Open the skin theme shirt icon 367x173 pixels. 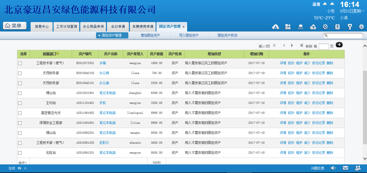tap(337, 27)
